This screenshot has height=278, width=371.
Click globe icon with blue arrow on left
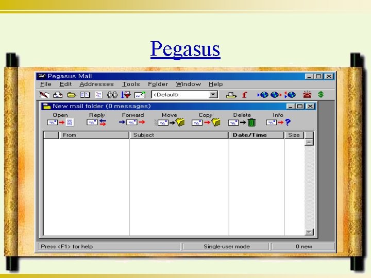point(263,95)
